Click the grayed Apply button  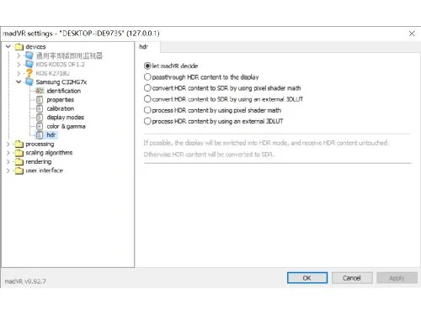tap(397, 278)
